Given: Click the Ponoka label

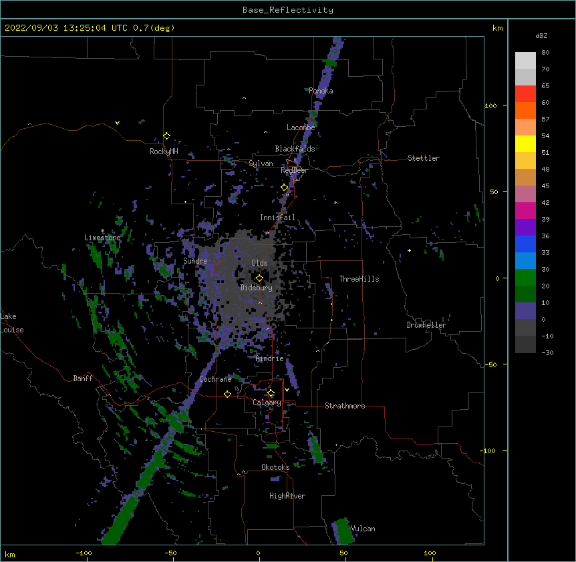Looking at the screenshot, I should click(321, 91).
